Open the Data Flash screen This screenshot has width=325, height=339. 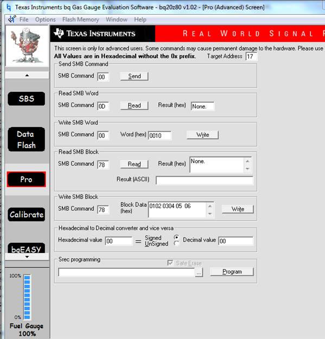(27, 139)
